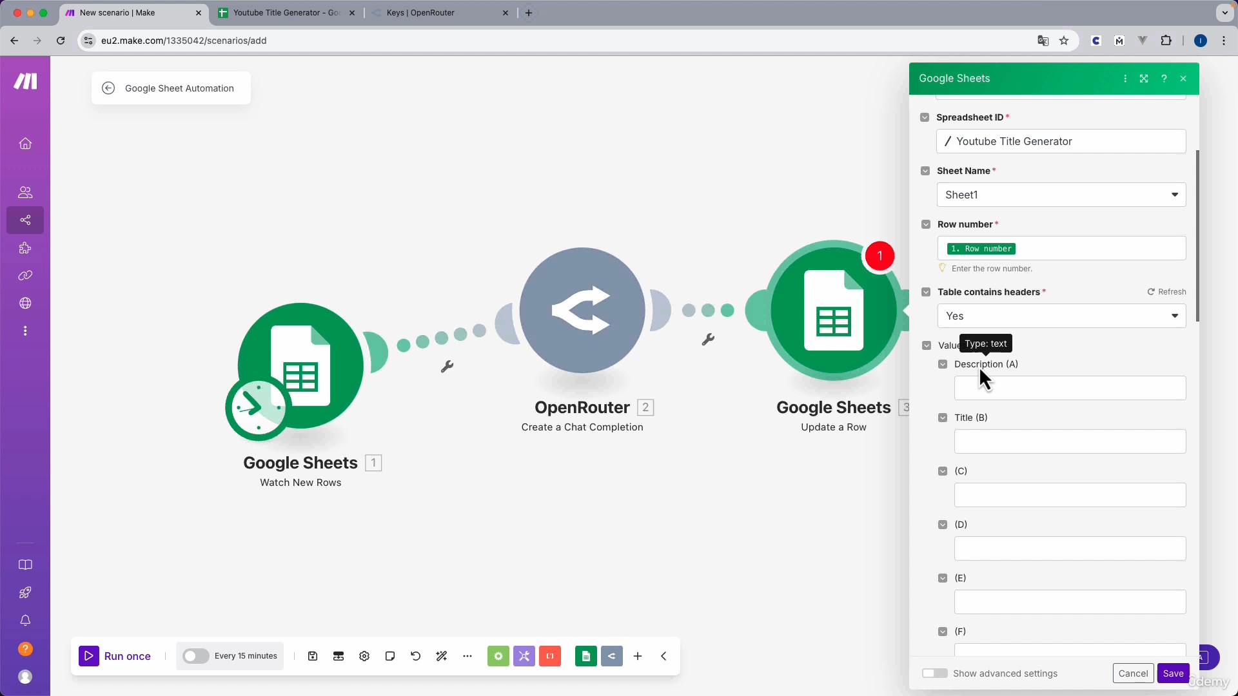Click Refresh next to Table contains headers
The height and width of the screenshot is (696, 1238).
pyautogui.click(x=1167, y=292)
